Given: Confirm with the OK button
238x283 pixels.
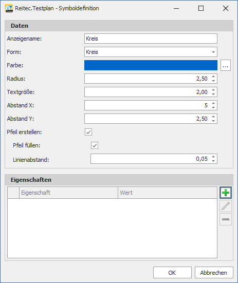Looking at the screenshot, I should (172, 273).
